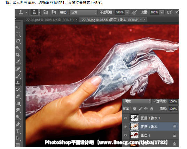The image size is (187, 149).
Task: Click the link icon on 图层 1 副本
Action: tap(174, 127)
